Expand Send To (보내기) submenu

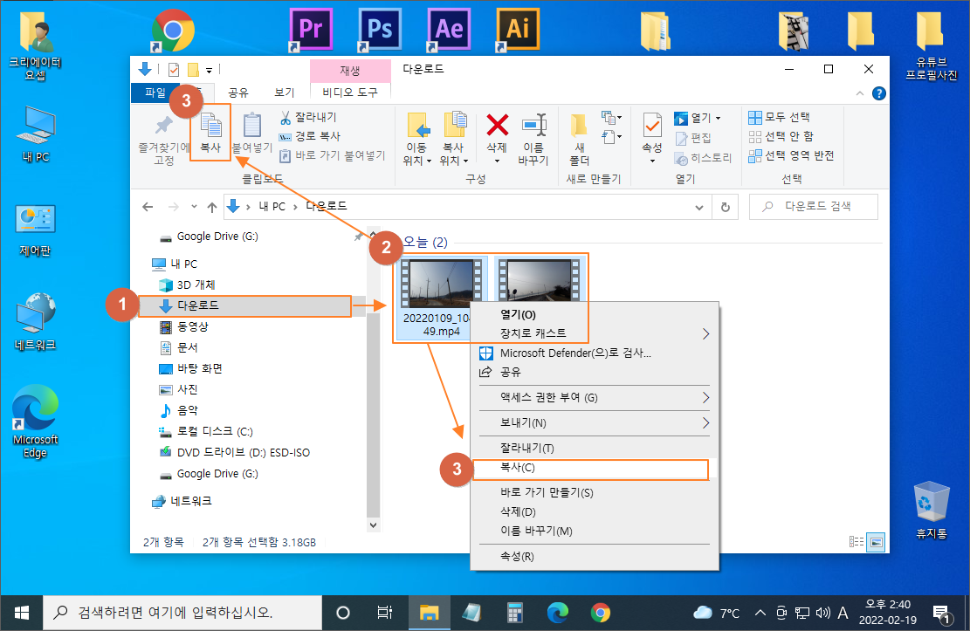595,422
